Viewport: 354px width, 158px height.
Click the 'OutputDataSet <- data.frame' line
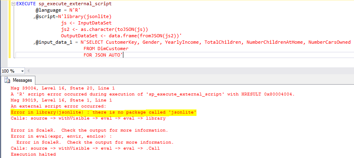coord(121,36)
